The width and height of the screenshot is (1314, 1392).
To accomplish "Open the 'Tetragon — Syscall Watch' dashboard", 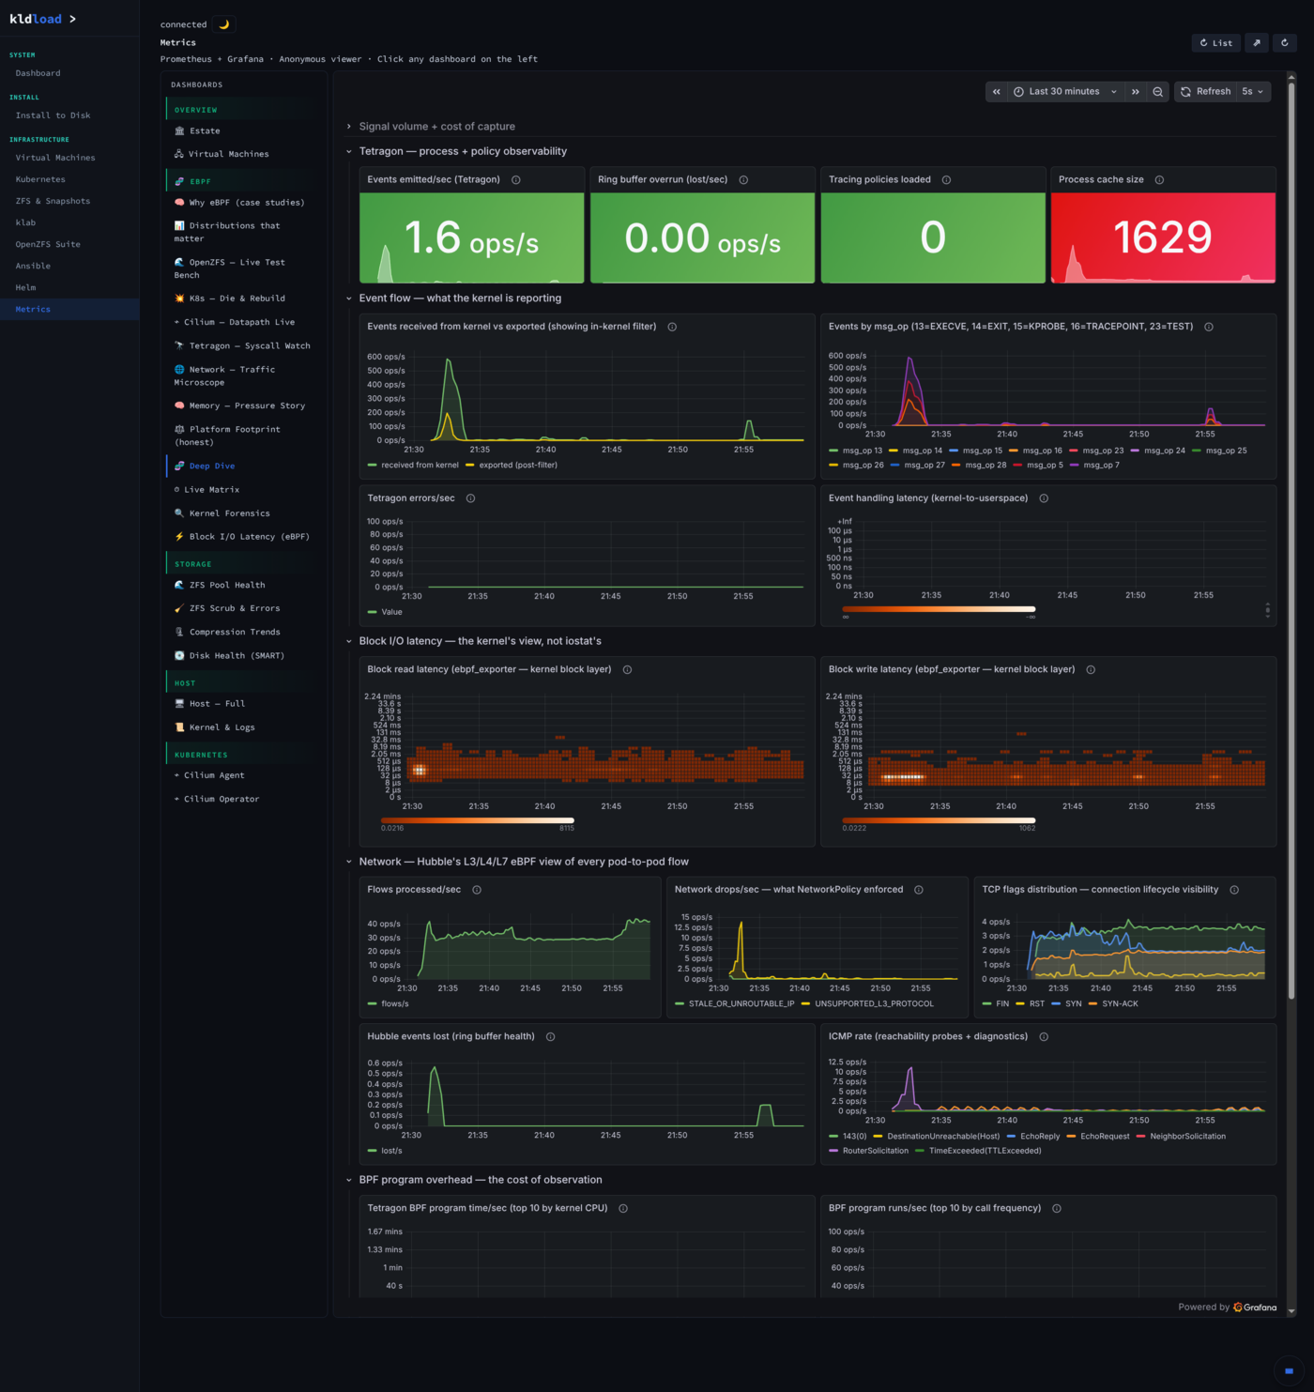I will click(242, 346).
